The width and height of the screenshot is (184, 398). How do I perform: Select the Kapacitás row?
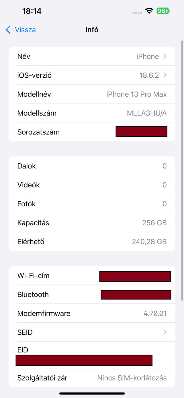pyautogui.click(x=92, y=223)
